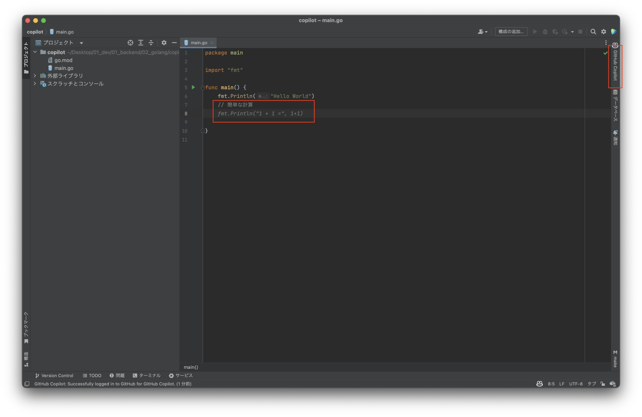Viewport: 642px width, 417px height.
Task: Toggle the データベース side panel
Action: [x=615, y=107]
